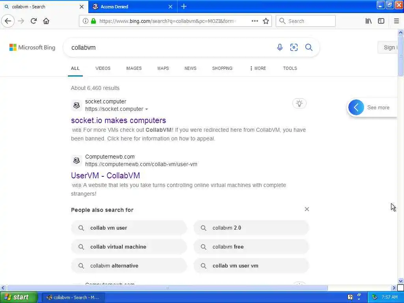Select the VIDEOS results tab
Image resolution: width=404 pixels, height=303 pixels.
coord(103,68)
